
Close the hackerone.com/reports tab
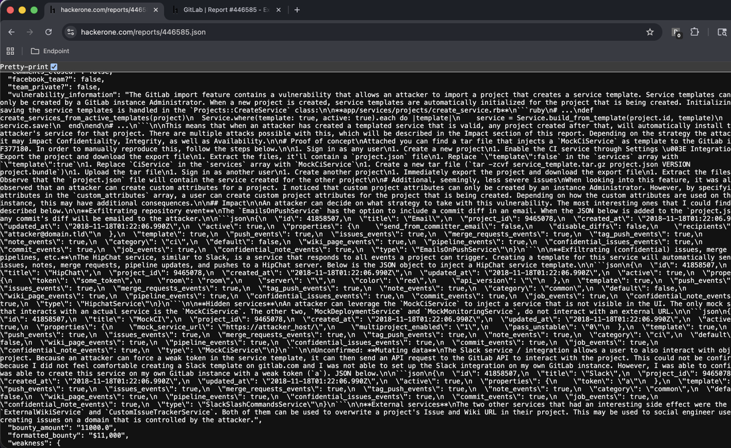click(155, 10)
